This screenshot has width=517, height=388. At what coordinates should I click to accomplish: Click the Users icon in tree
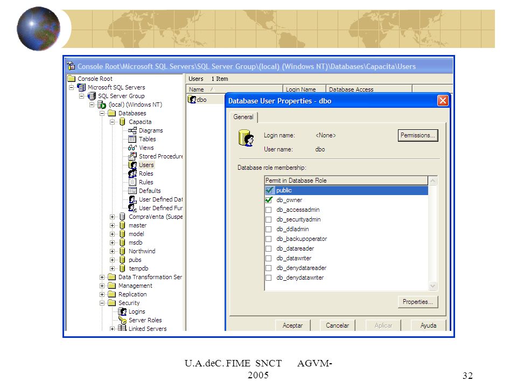[132, 165]
